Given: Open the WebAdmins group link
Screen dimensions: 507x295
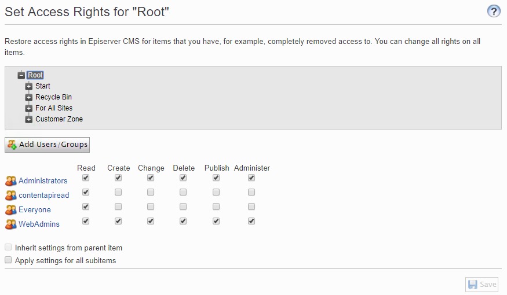Looking at the screenshot, I should coord(39,224).
